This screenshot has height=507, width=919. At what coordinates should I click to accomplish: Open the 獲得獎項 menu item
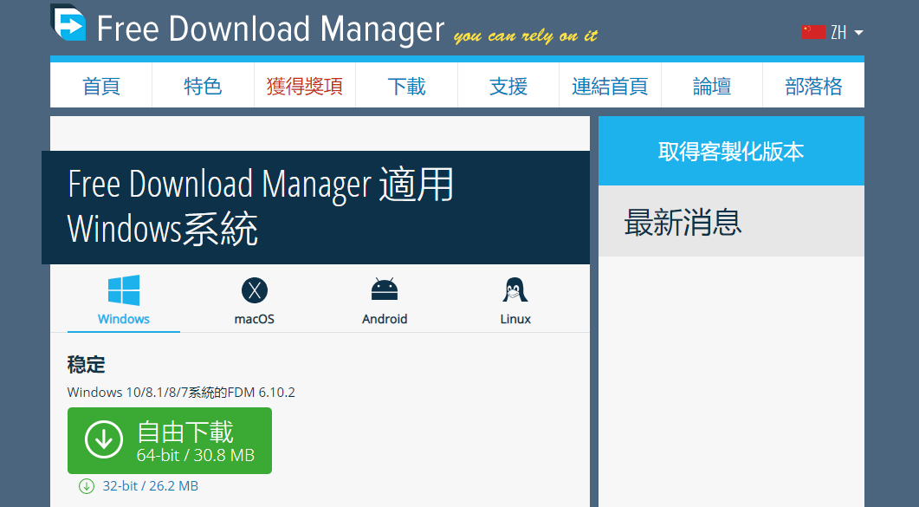(x=305, y=86)
